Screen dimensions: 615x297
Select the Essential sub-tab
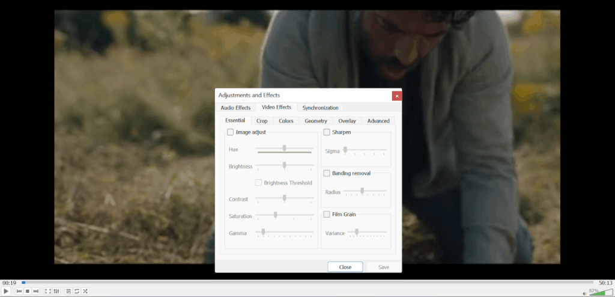pos(235,120)
